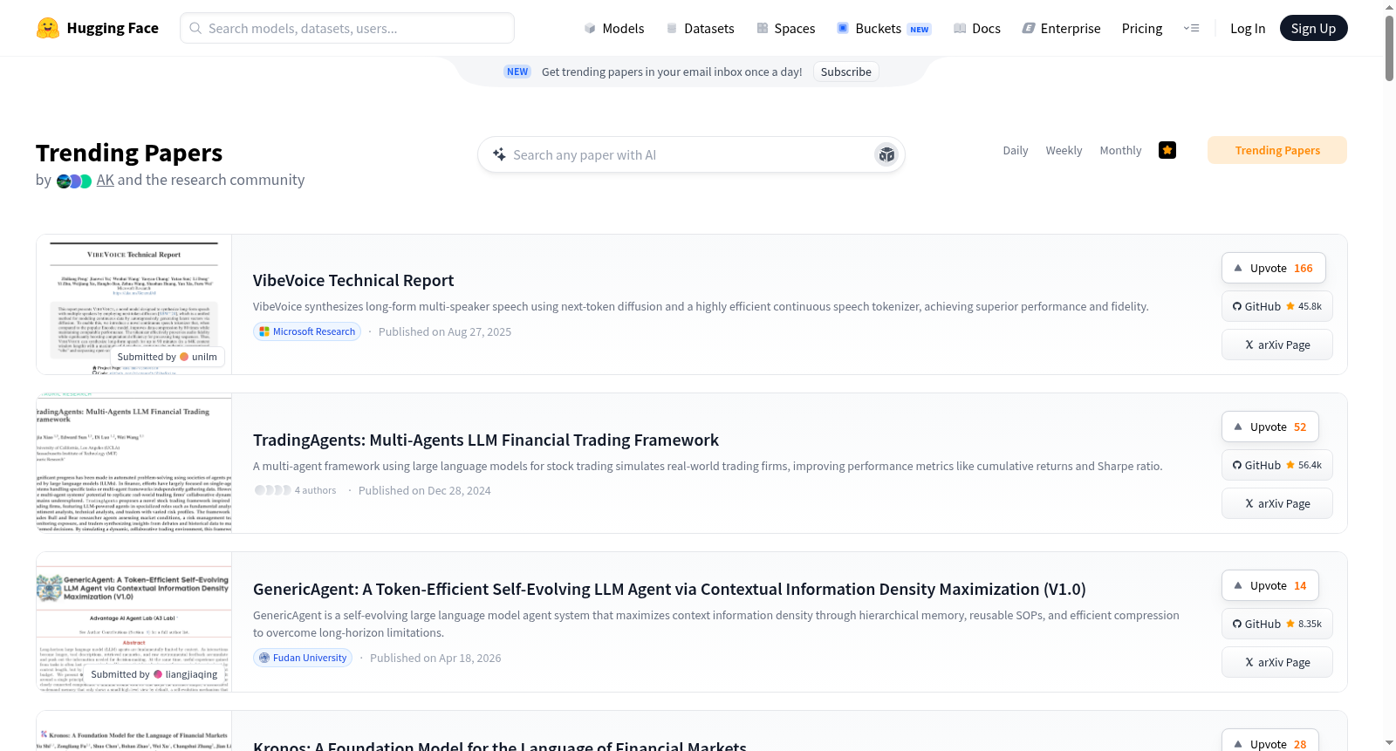The width and height of the screenshot is (1396, 751).
Task: Click Log In
Action: [1248, 28]
